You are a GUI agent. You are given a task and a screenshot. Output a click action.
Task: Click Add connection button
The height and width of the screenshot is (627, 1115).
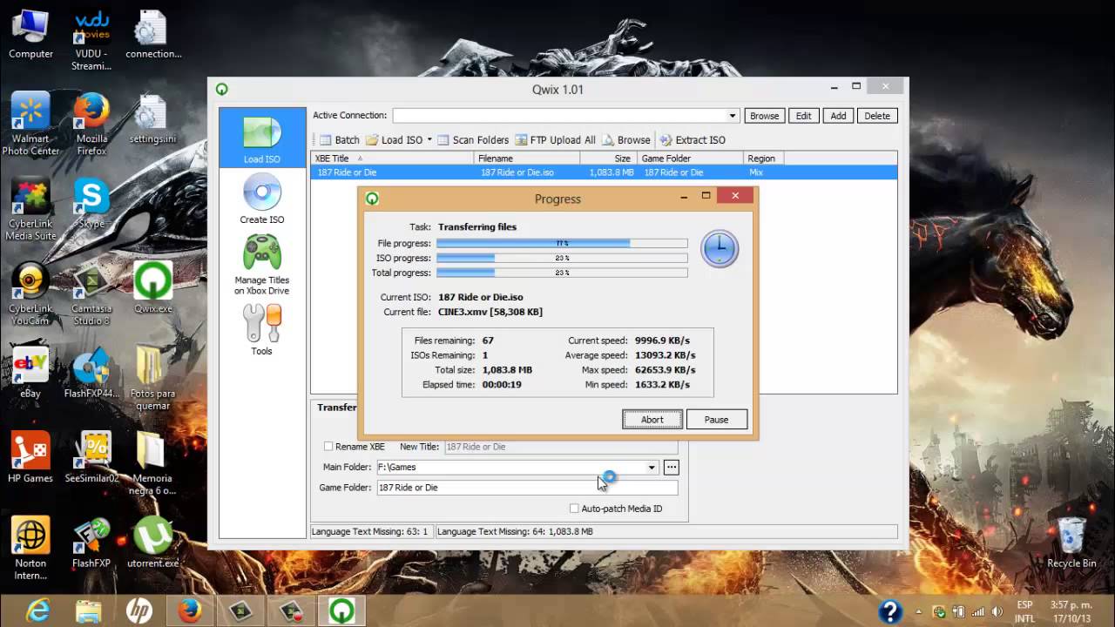(838, 116)
